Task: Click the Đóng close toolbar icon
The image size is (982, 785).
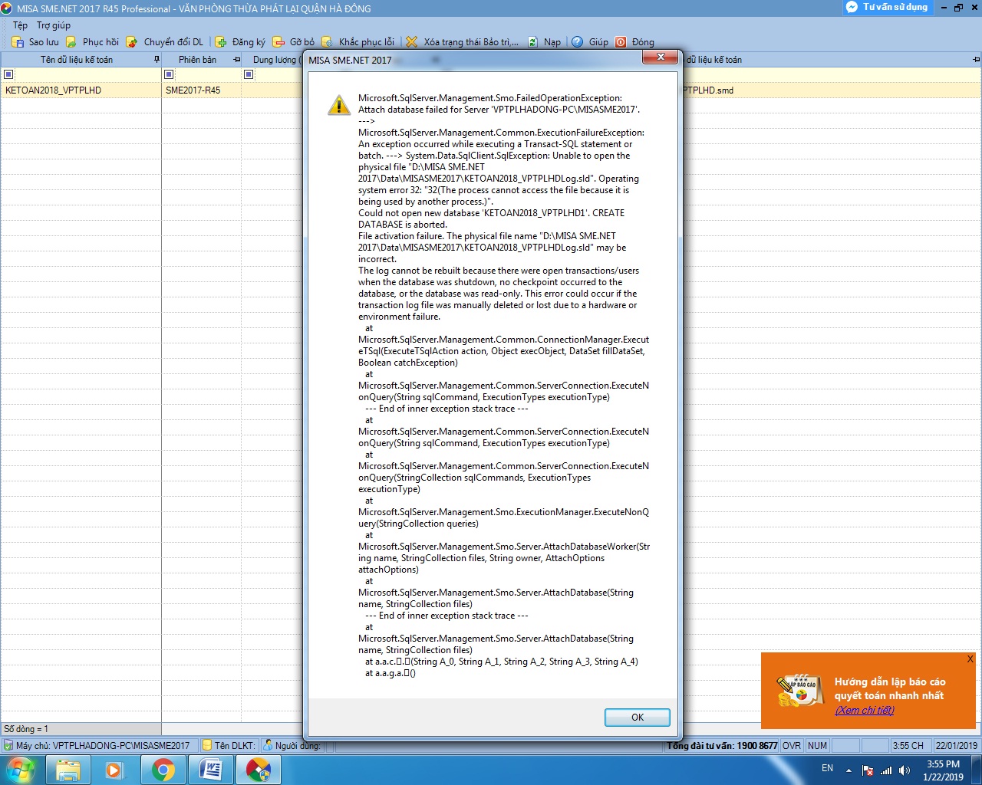Action: 621,42
